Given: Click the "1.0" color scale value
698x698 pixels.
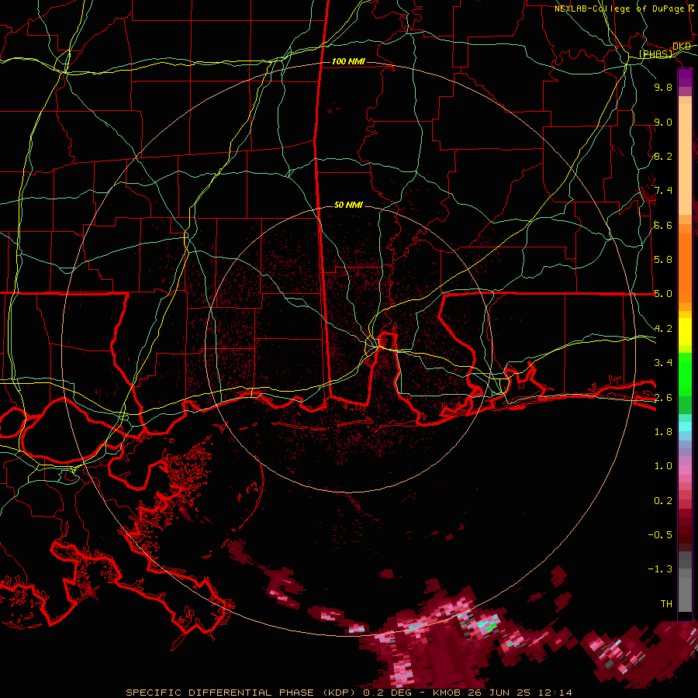Looking at the screenshot, I should coord(663,466).
